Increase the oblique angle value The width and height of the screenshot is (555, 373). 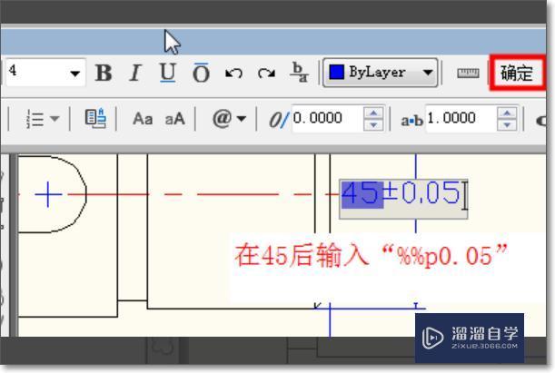373,113
